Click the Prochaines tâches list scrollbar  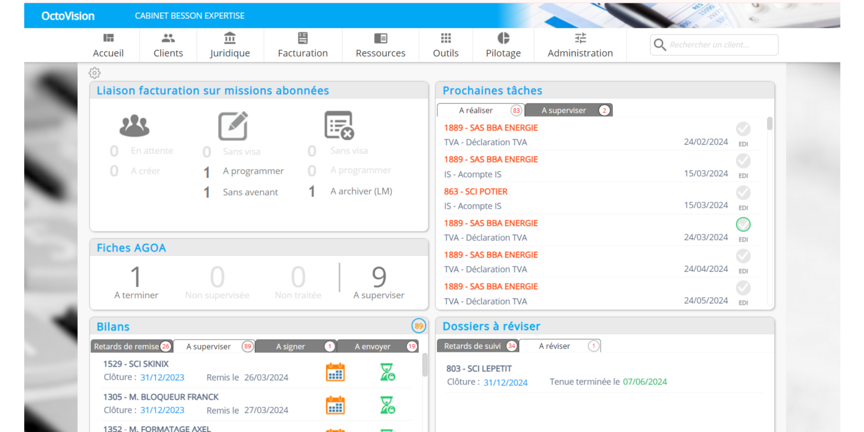click(x=769, y=124)
